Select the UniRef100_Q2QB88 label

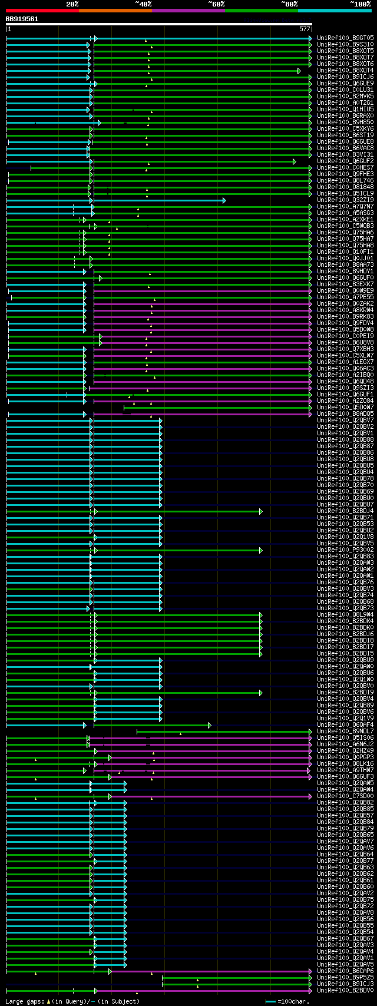tap(345, 440)
